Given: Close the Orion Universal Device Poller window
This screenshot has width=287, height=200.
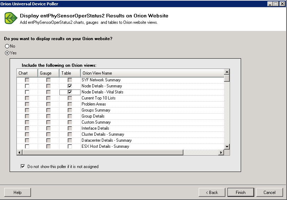Looking at the screenshot, I should pyautogui.click(x=282, y=4).
